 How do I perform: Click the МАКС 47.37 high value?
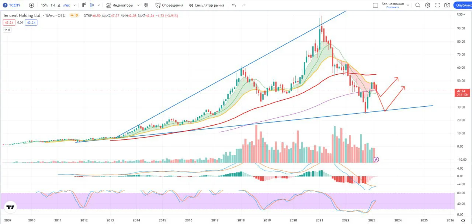[x=110, y=15]
